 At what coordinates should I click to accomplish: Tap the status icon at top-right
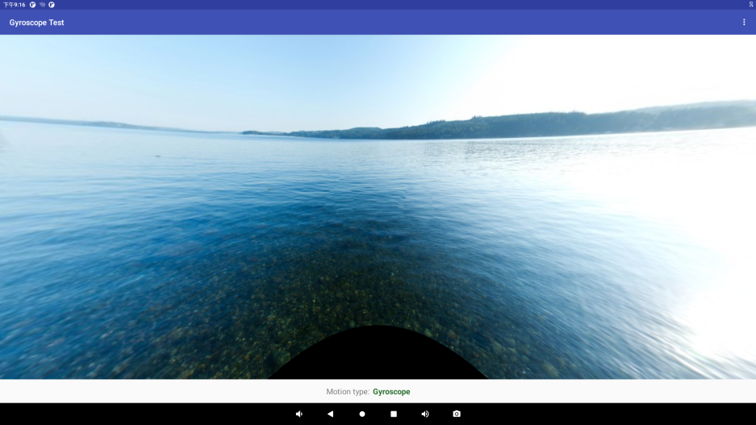coord(750,5)
